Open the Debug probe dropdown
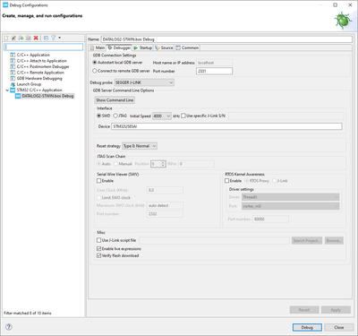The height and width of the screenshot is (336, 358). pos(144,82)
